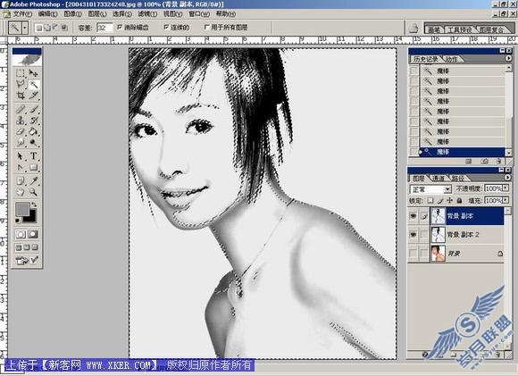
Task: Switch to Quick Mask mode
Action: click(x=33, y=234)
